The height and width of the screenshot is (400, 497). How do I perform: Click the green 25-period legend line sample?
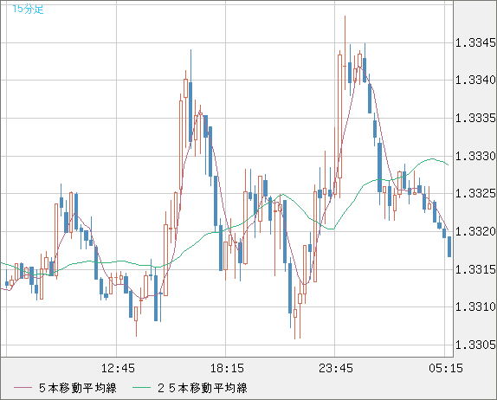click(x=141, y=388)
